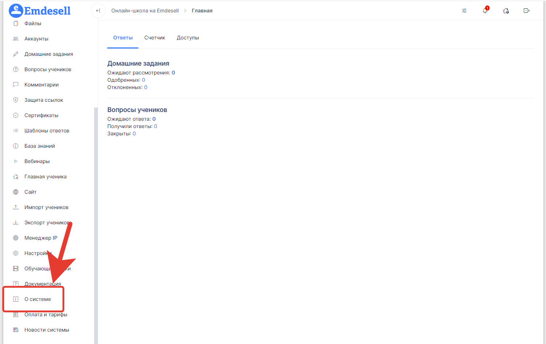Collapse the sidebar with arrow button
The image size is (546, 344).
tap(98, 11)
